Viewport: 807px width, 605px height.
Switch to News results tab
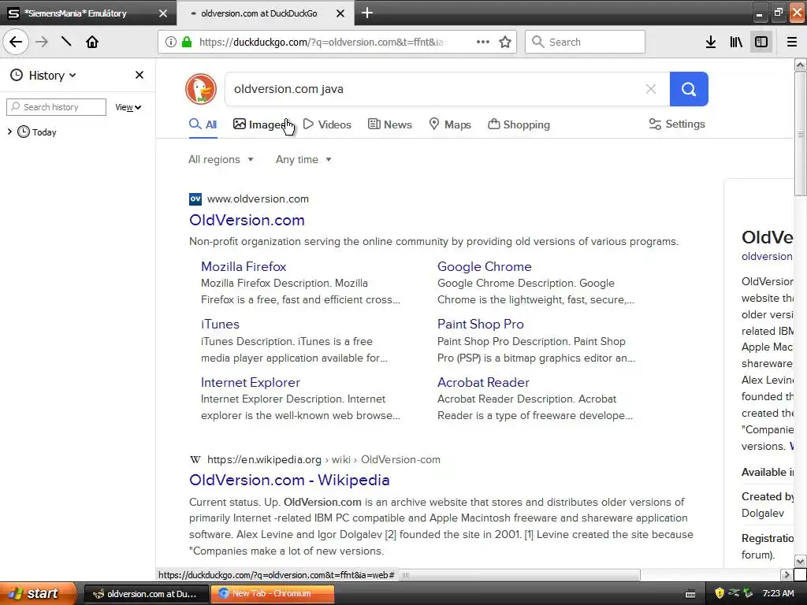pos(389,124)
